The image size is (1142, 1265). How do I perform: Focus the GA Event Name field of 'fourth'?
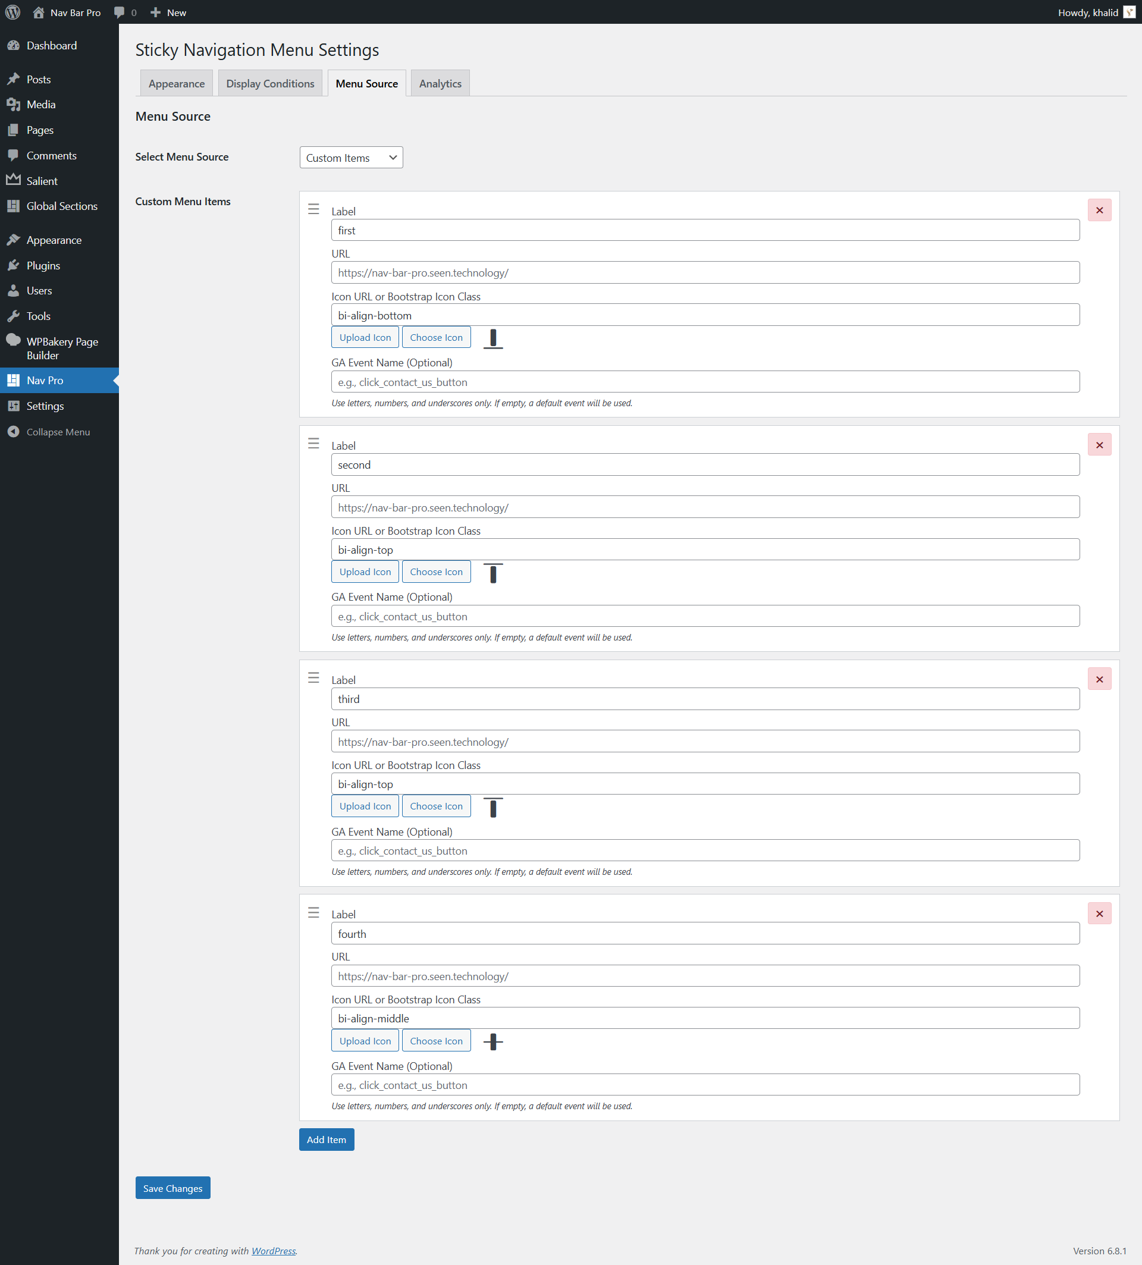point(705,1084)
